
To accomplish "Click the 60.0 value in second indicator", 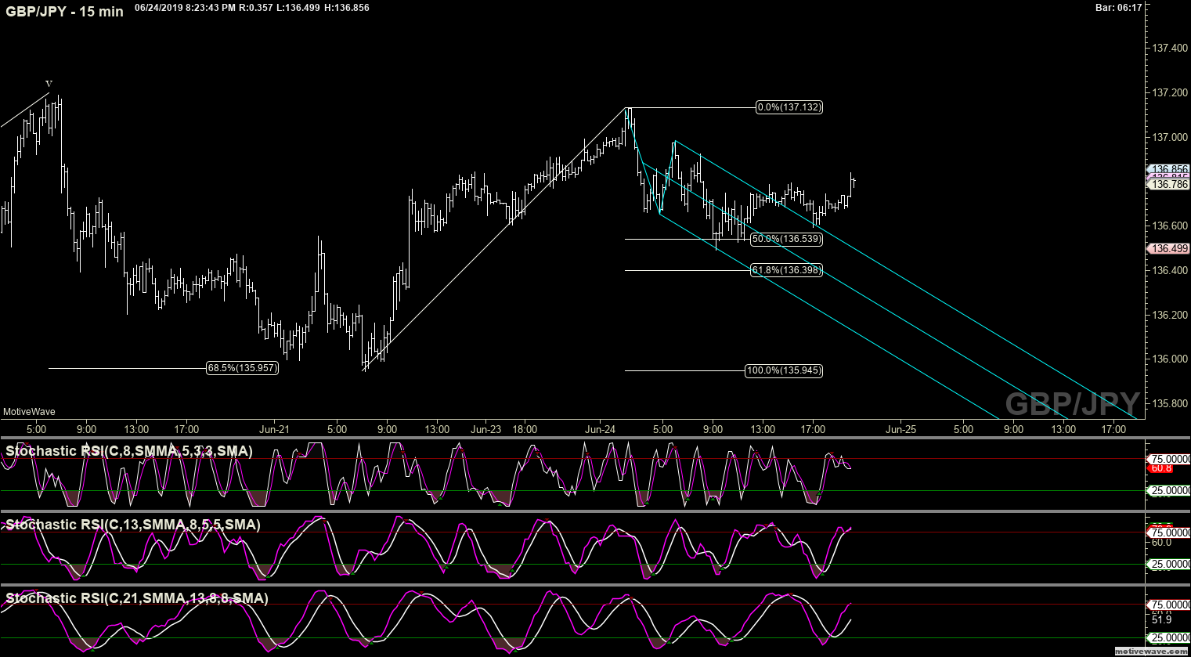I will point(1161,542).
